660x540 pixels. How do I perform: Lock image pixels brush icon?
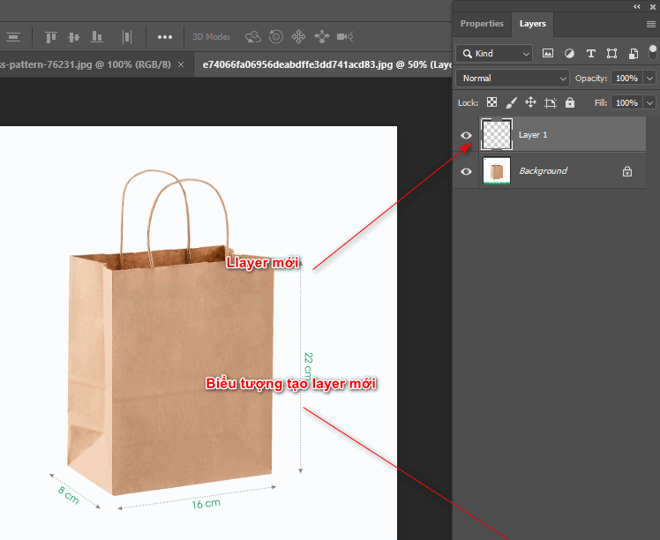pyautogui.click(x=511, y=102)
